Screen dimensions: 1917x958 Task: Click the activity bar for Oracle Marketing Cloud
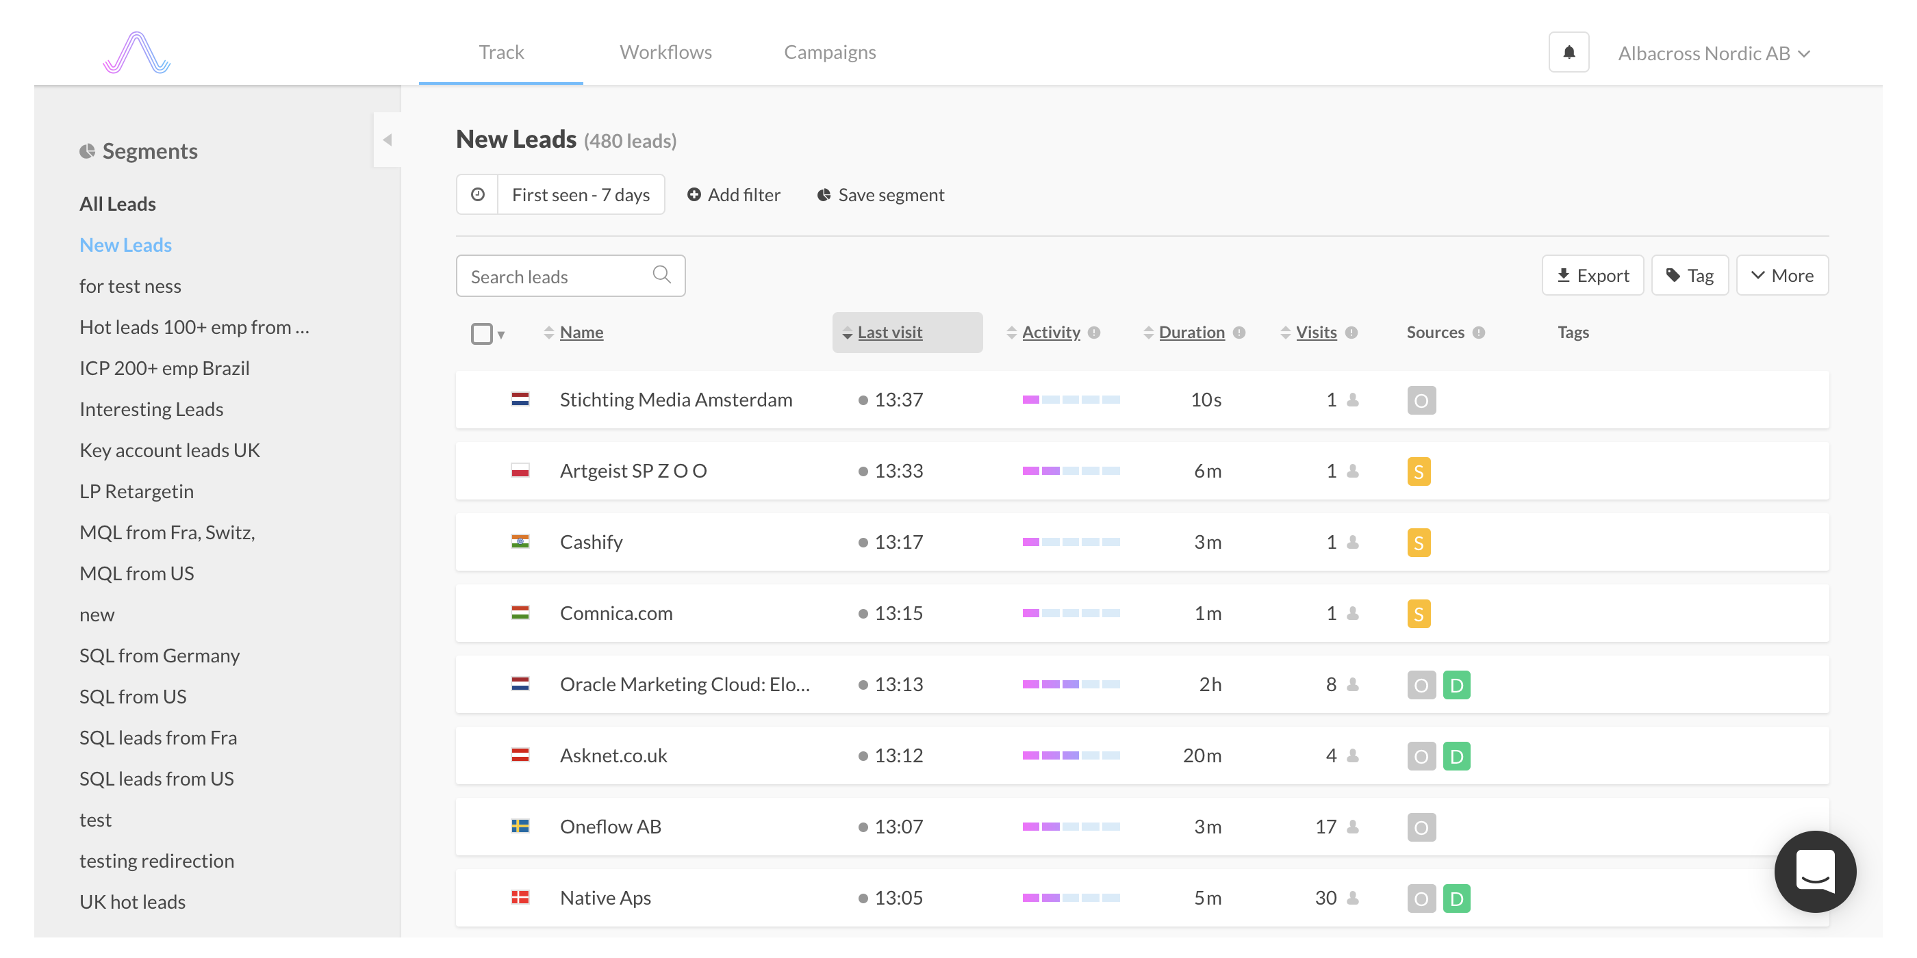pyautogui.click(x=1071, y=684)
